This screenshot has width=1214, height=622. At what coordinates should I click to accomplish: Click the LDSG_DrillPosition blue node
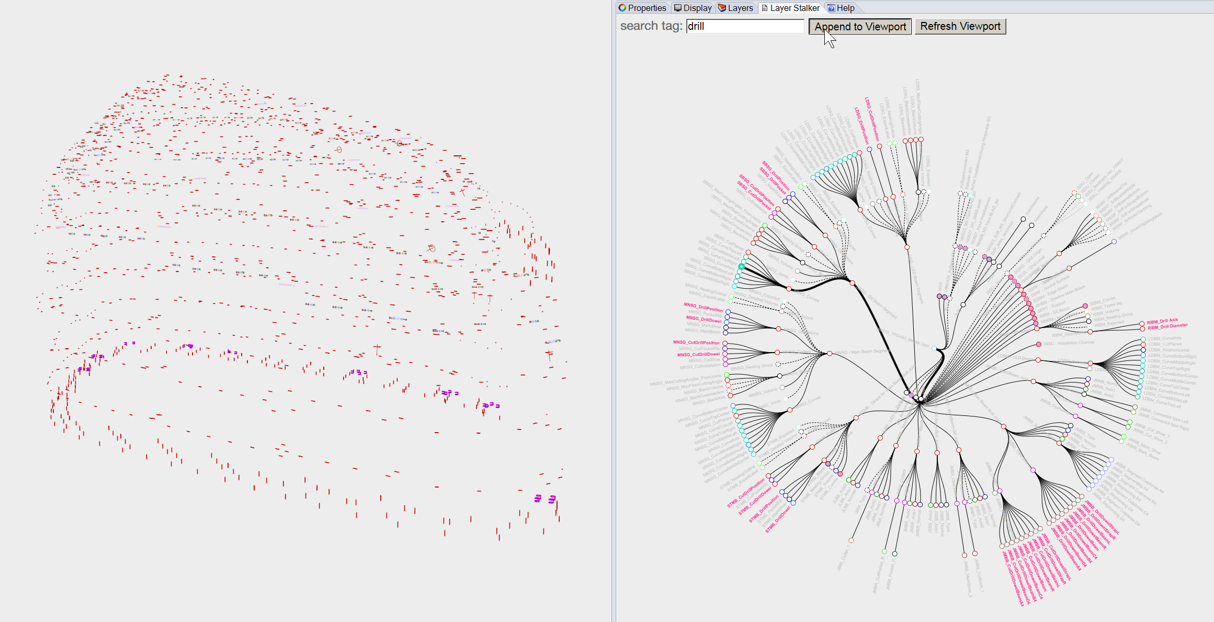click(869, 149)
